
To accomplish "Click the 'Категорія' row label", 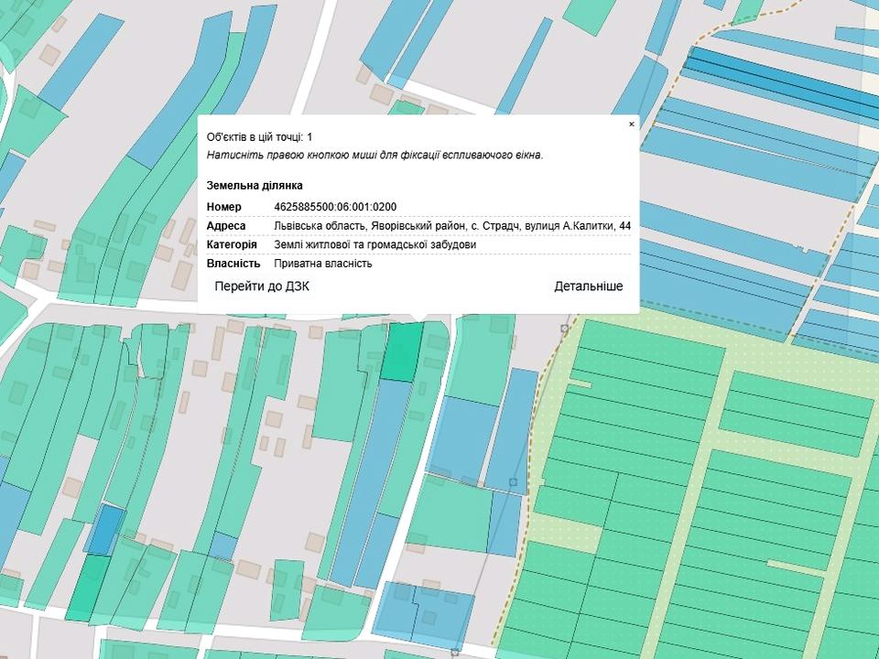I will [232, 245].
